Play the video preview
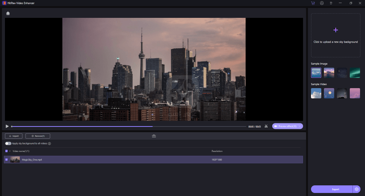 point(7,126)
